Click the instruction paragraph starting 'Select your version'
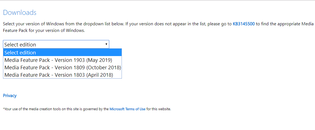This screenshot has height=130, width=315. 63,24
